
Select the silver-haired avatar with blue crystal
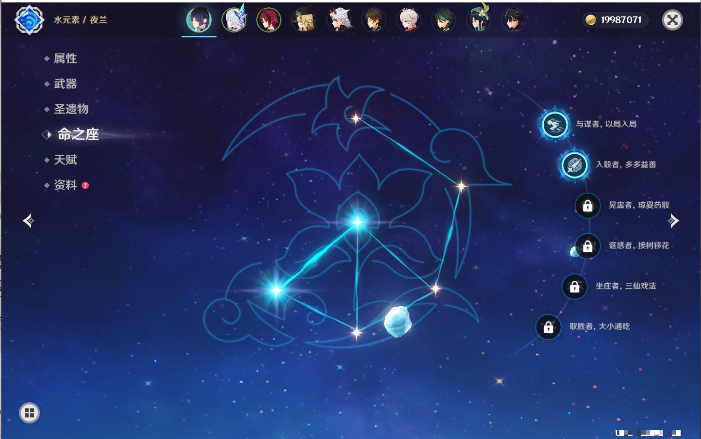coord(234,20)
